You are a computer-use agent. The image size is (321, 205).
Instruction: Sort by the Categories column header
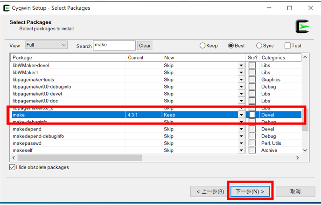click(280, 58)
